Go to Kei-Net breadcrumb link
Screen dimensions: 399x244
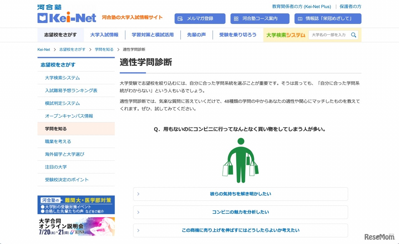tap(44, 49)
